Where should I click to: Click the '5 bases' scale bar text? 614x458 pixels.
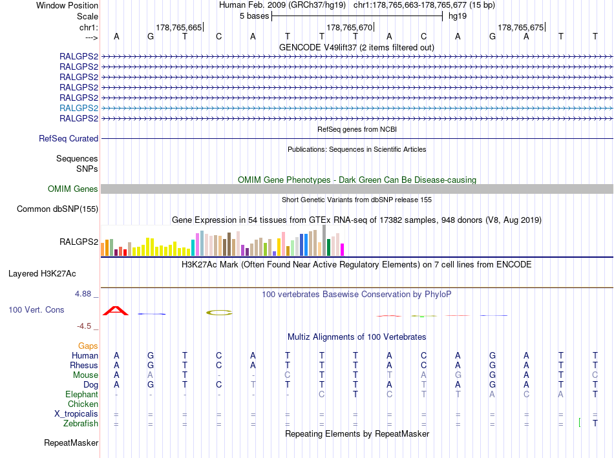click(255, 16)
